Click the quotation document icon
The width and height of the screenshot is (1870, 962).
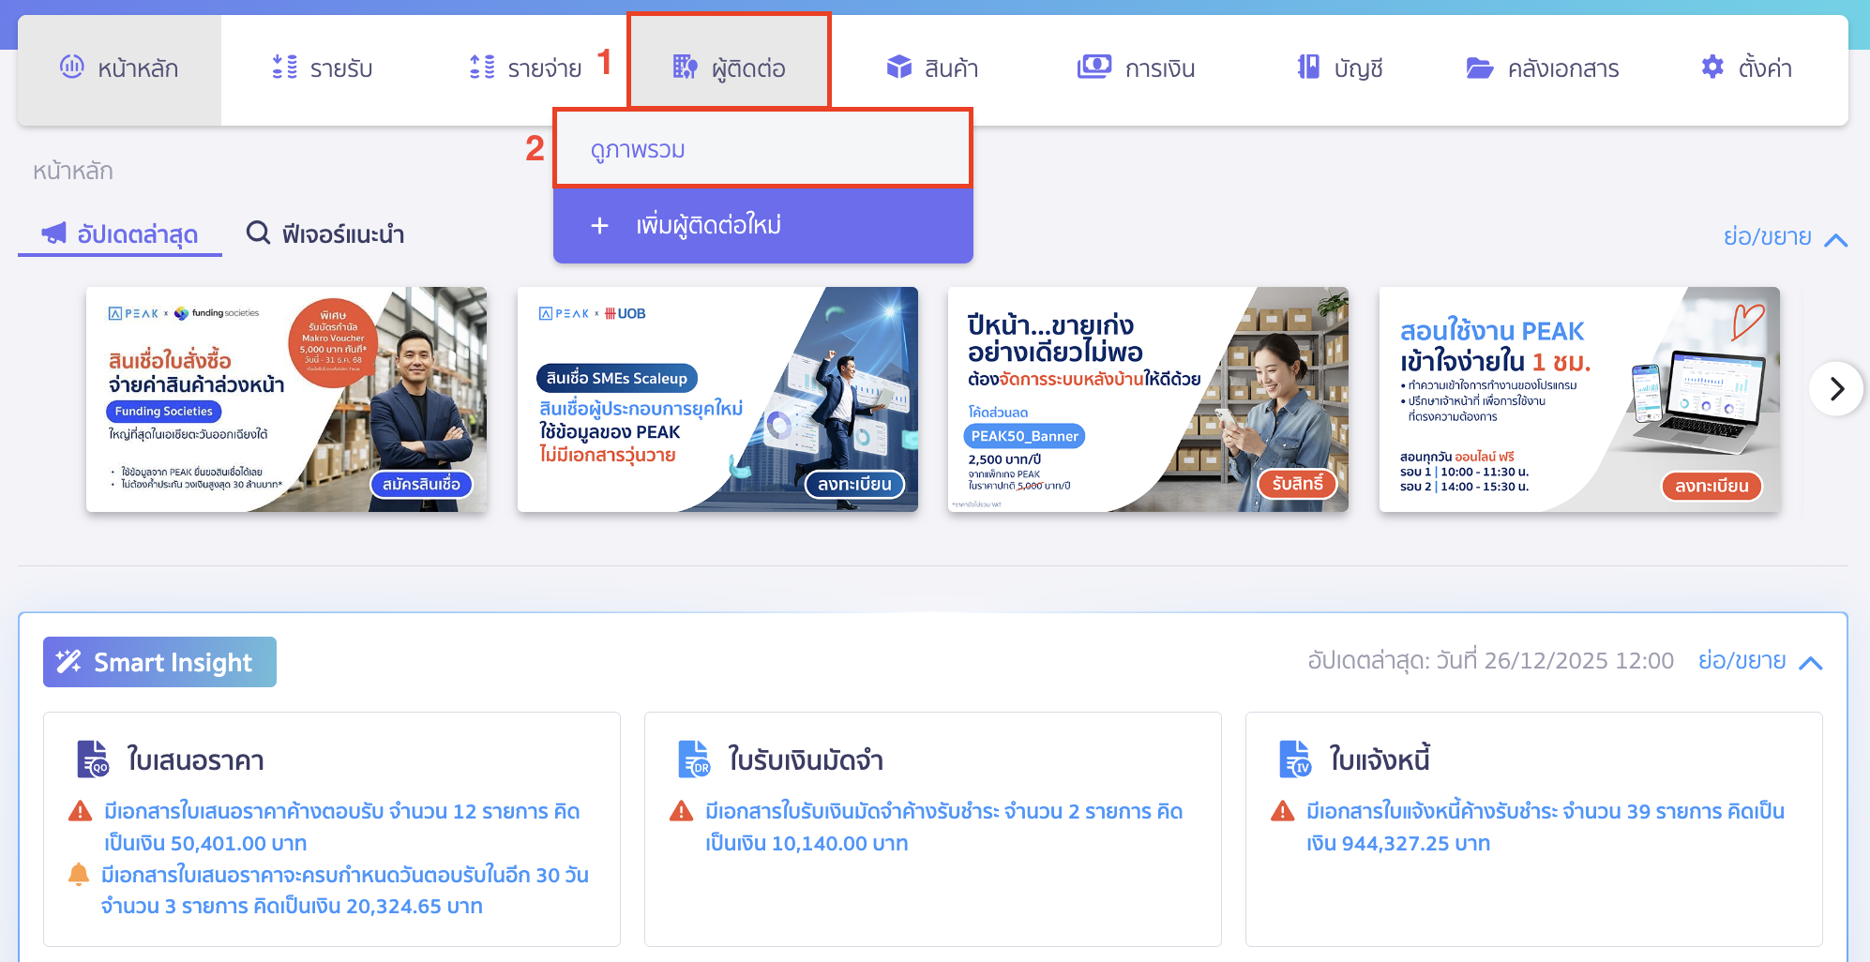93,759
